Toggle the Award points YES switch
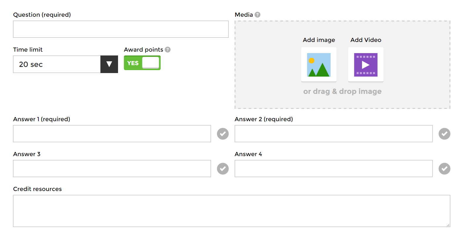This screenshot has width=468, height=235. tap(142, 63)
